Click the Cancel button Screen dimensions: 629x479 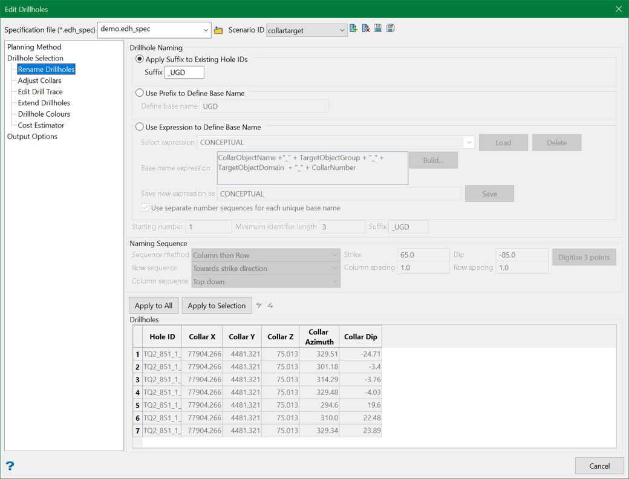[599, 466]
